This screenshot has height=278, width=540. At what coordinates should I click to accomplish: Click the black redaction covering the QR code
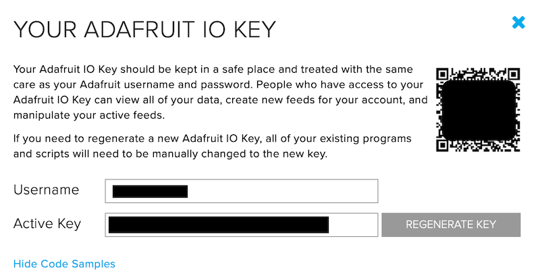point(479,110)
